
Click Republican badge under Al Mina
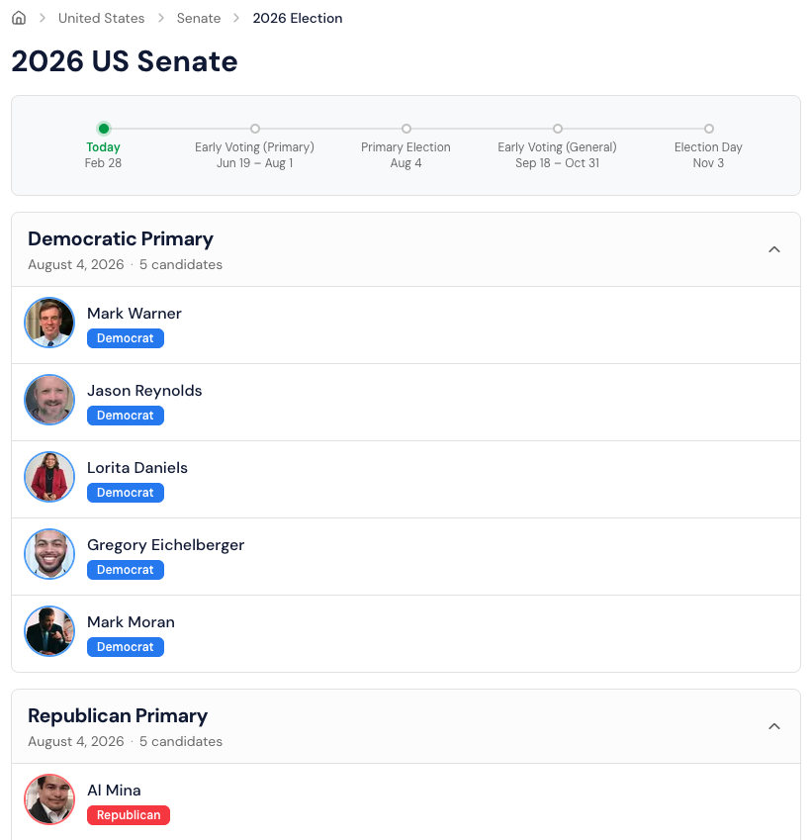tap(129, 815)
